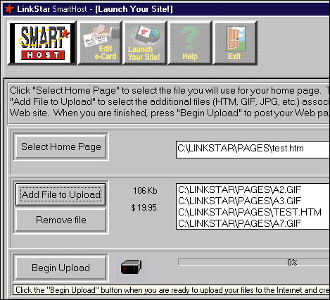
Task: Click the Exit door icon
Action: tap(235, 43)
